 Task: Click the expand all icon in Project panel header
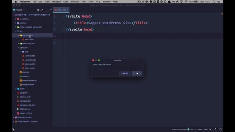[42, 10]
